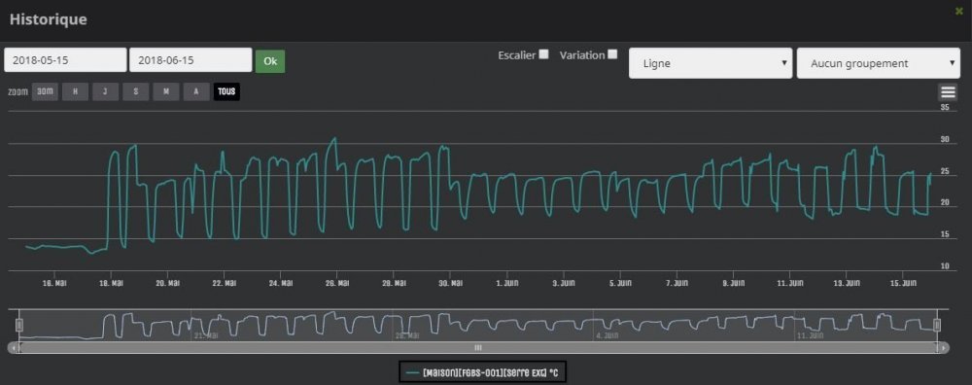The image size is (972, 385).
Task: Click the 26. Mai axis label
Action: click(x=336, y=283)
